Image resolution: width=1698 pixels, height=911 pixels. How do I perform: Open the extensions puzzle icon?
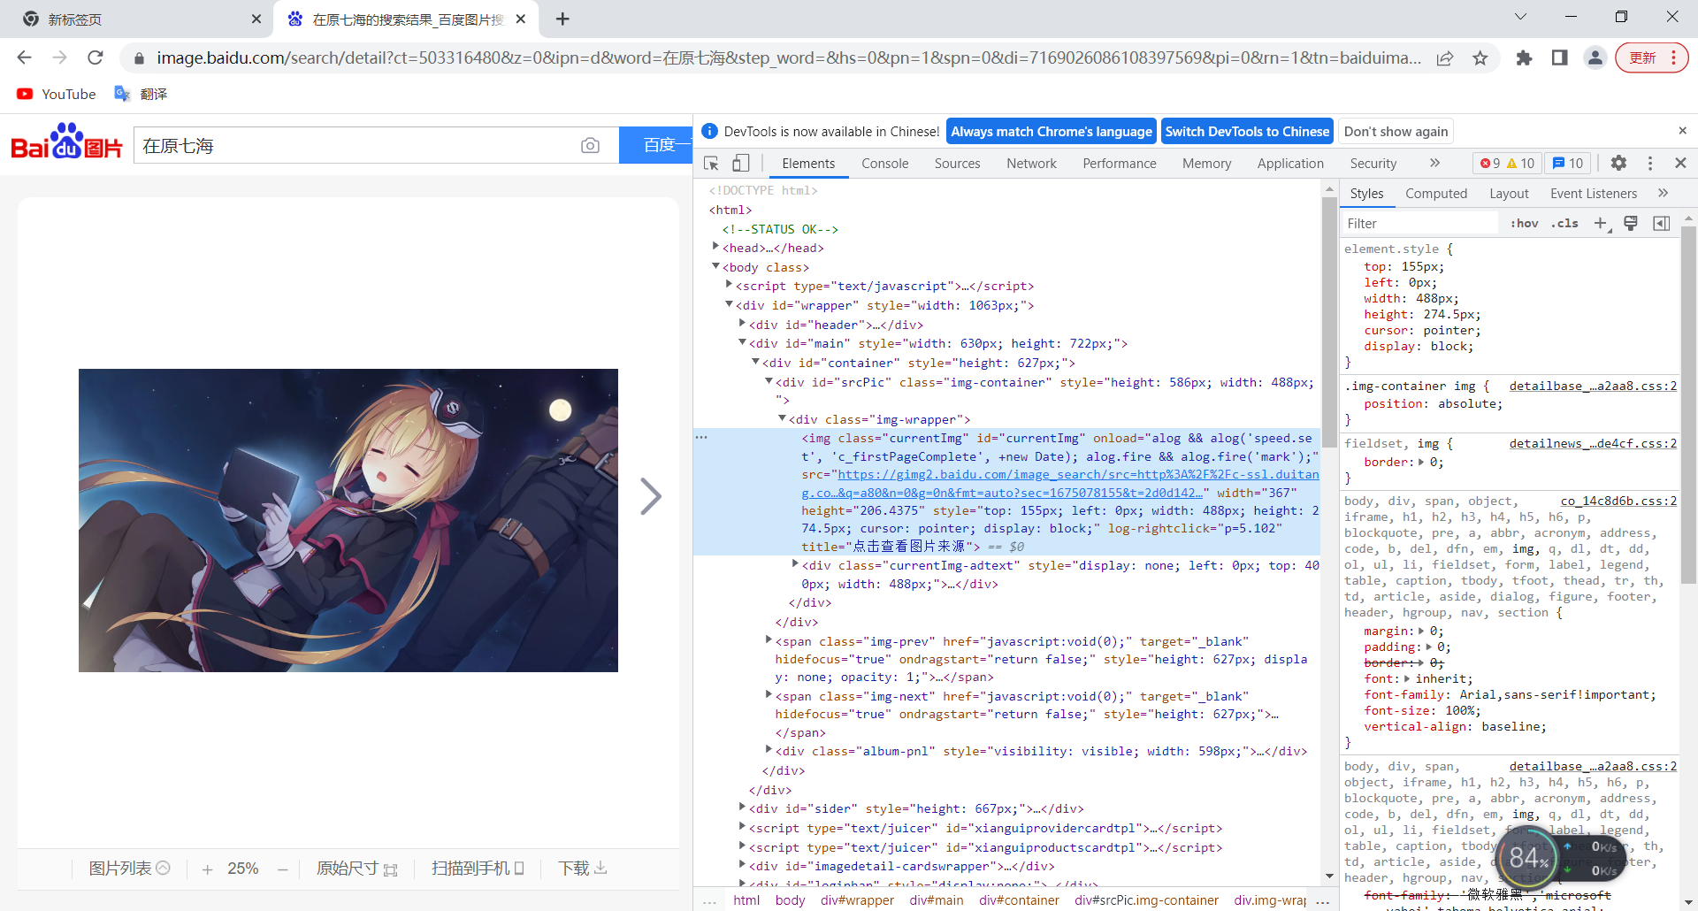pos(1524,58)
